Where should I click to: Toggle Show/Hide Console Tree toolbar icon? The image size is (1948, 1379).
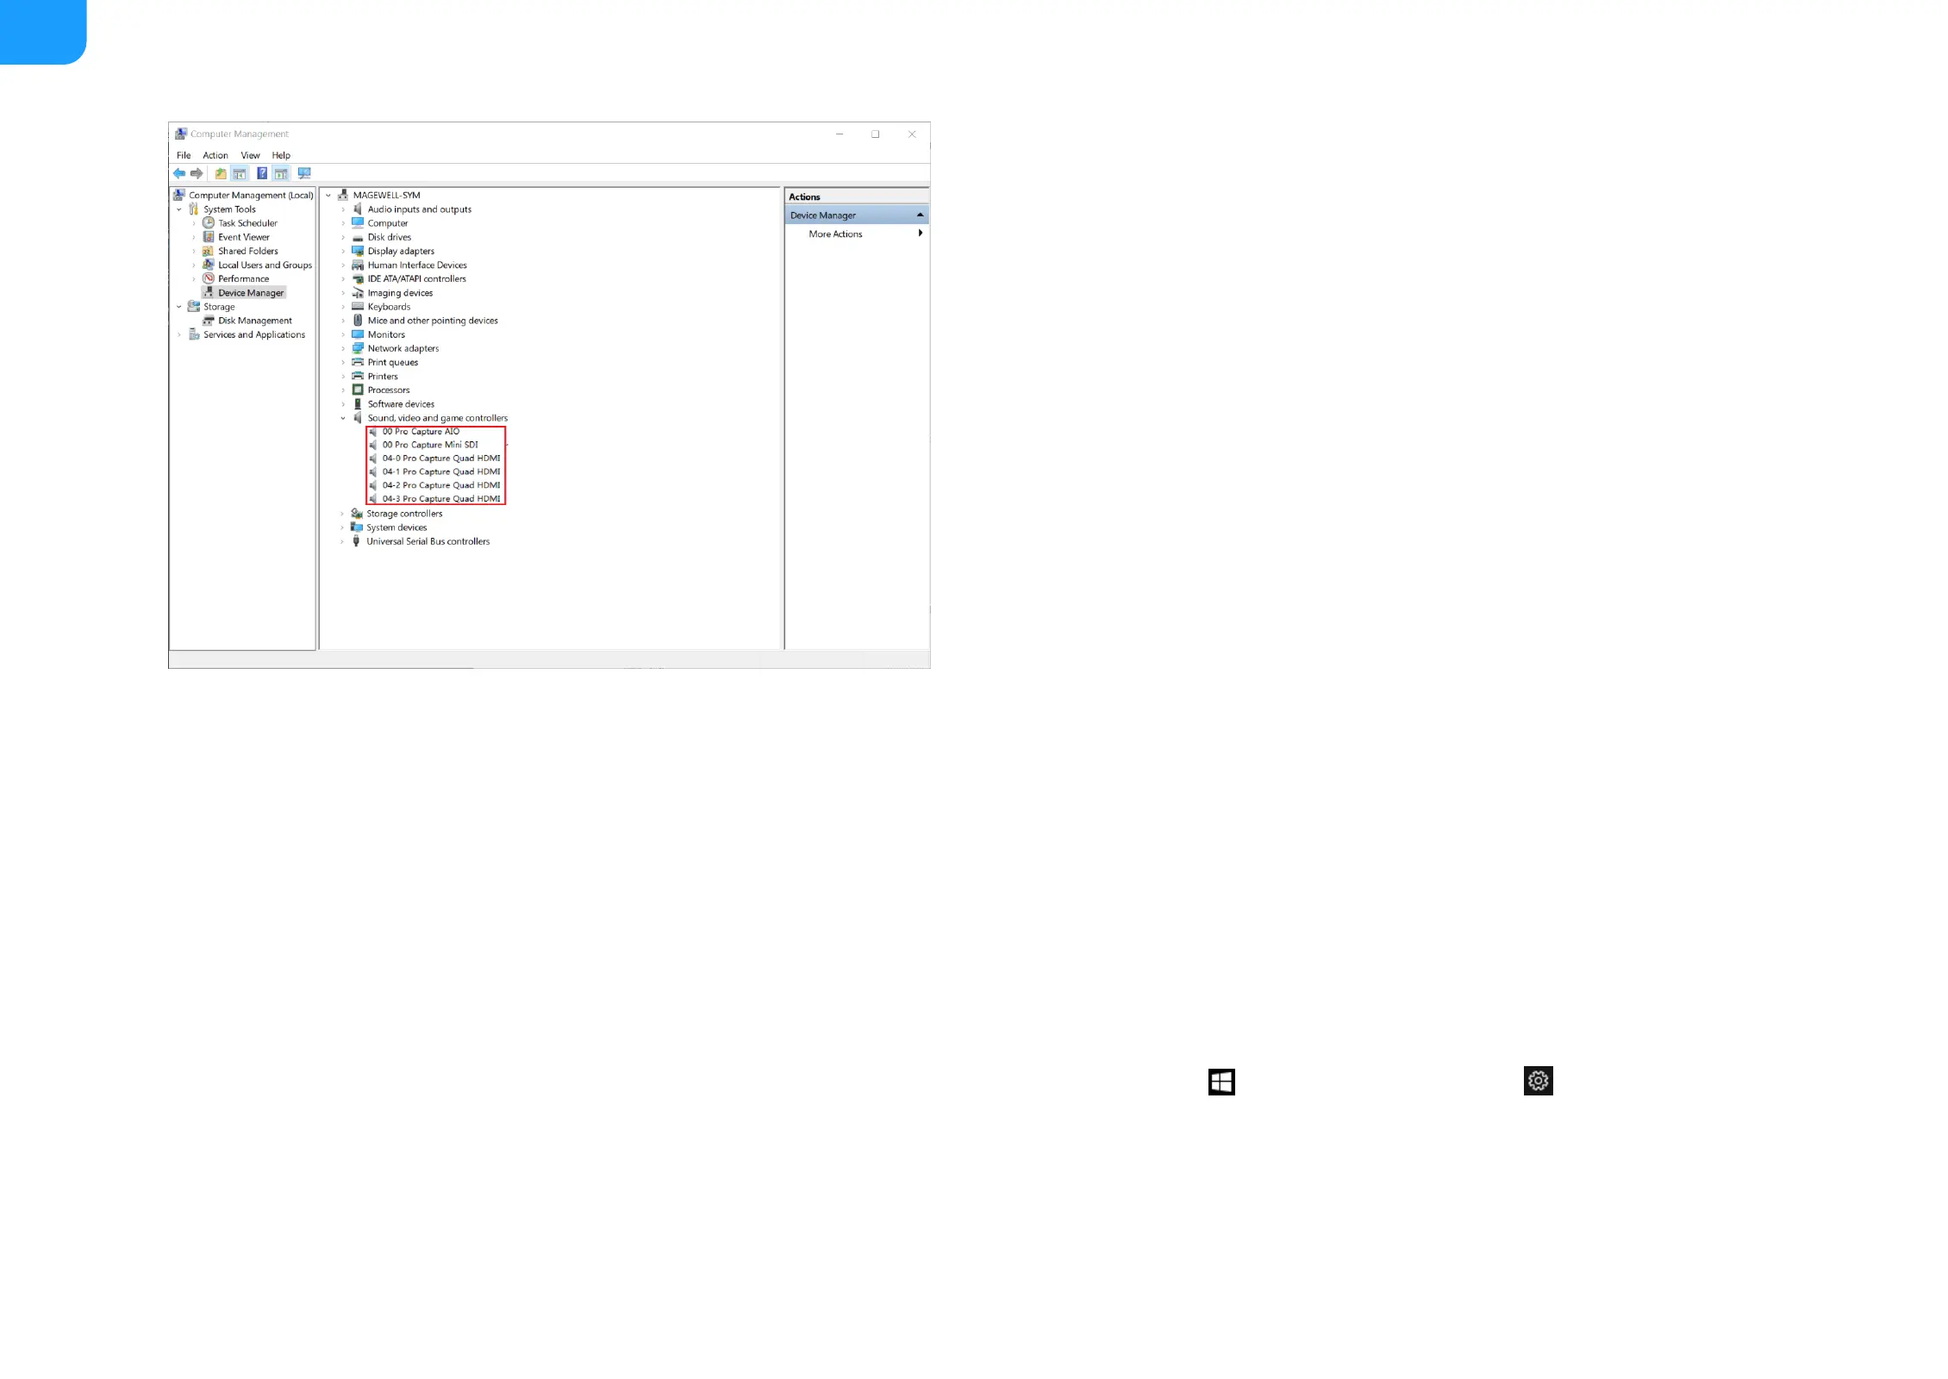[x=240, y=173]
